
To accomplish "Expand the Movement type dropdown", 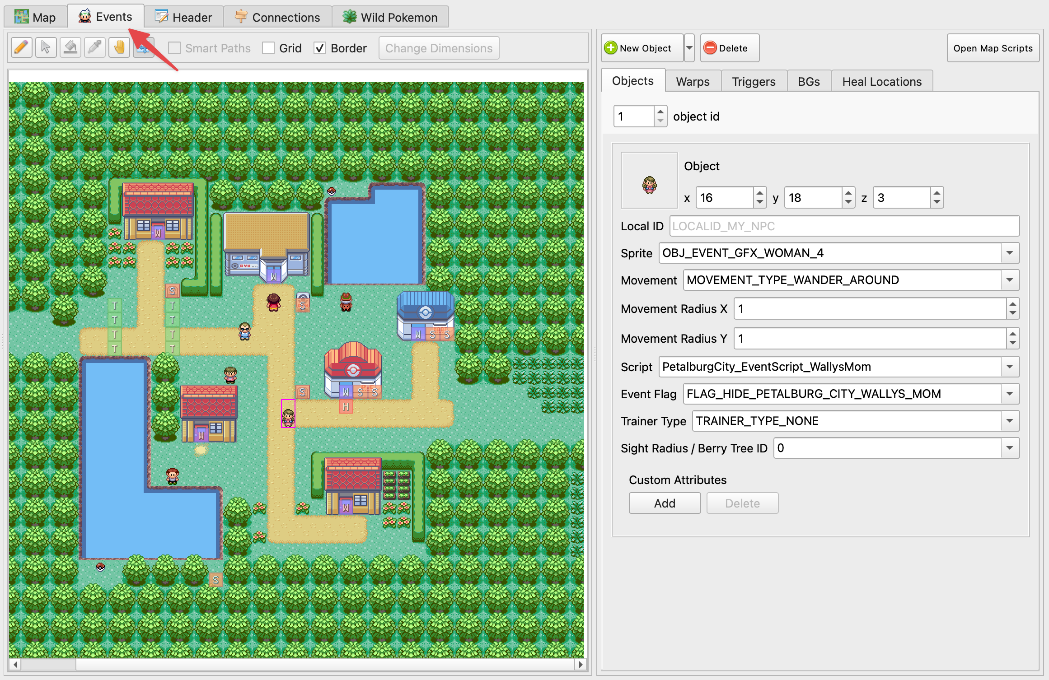I will click(1010, 280).
